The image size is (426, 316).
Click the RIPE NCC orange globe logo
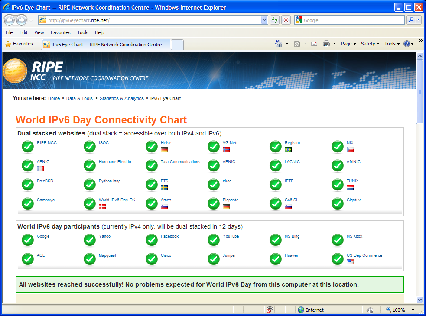[x=15, y=71]
